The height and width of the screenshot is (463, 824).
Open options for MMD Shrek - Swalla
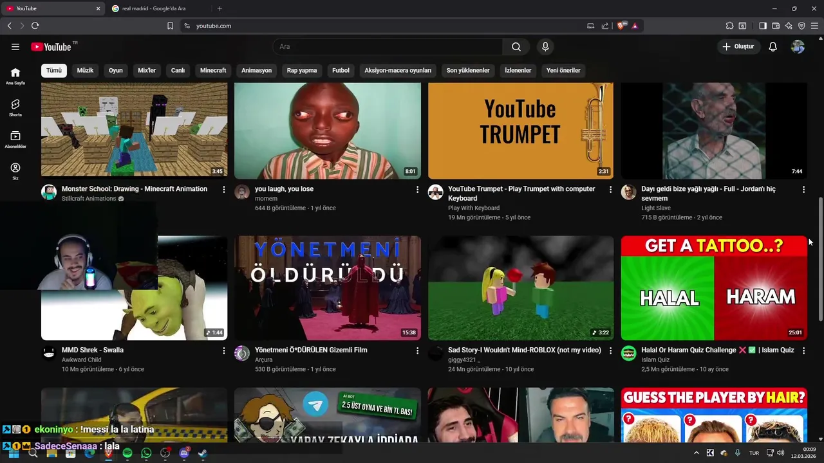coord(224,351)
